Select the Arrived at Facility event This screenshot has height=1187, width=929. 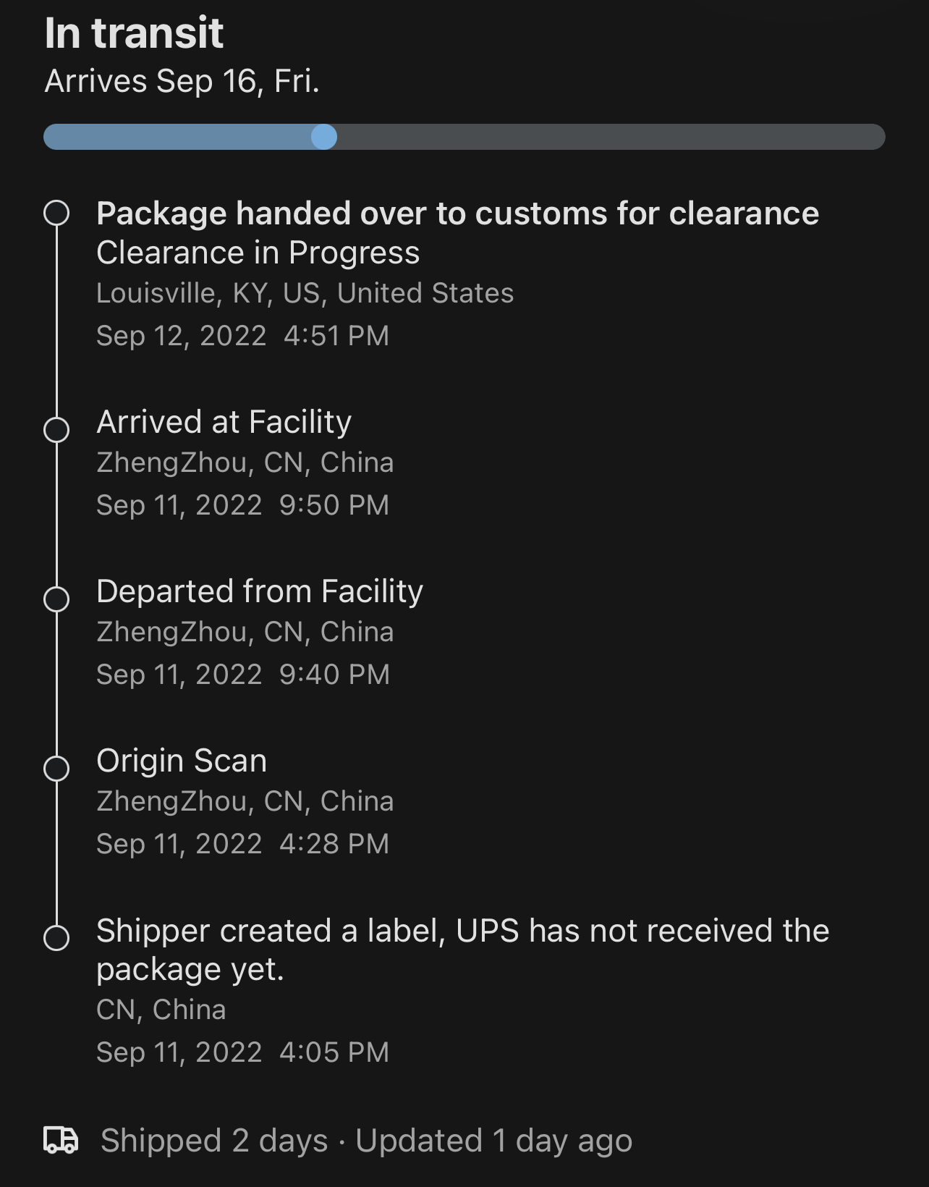pos(224,422)
